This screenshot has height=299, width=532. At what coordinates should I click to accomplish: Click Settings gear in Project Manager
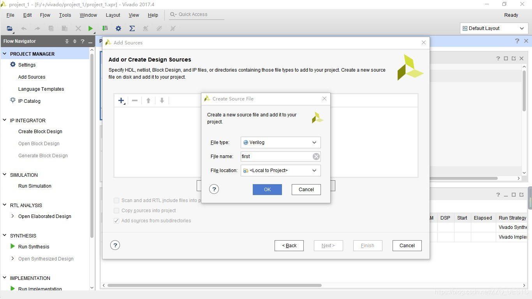pos(13,65)
